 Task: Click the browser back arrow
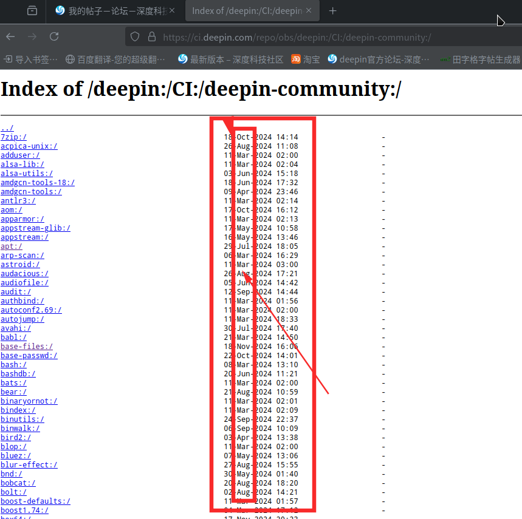click(10, 36)
